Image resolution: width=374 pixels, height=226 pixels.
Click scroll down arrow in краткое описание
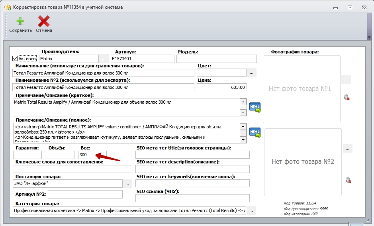click(x=243, y=112)
